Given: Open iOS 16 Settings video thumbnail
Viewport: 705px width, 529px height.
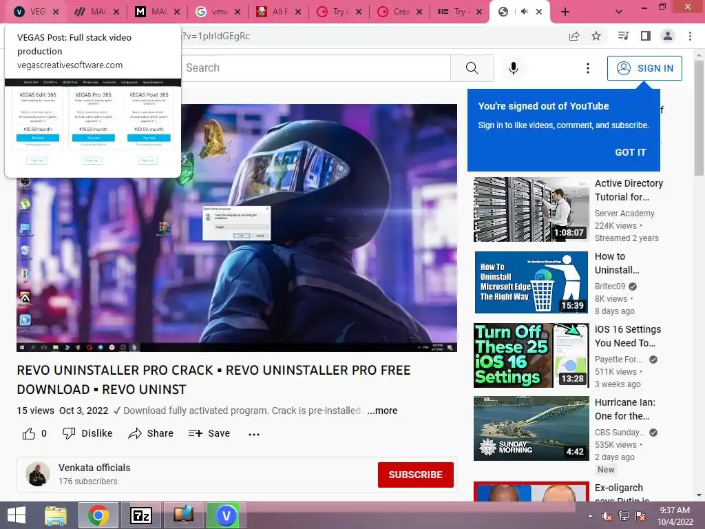Looking at the screenshot, I should (x=531, y=355).
